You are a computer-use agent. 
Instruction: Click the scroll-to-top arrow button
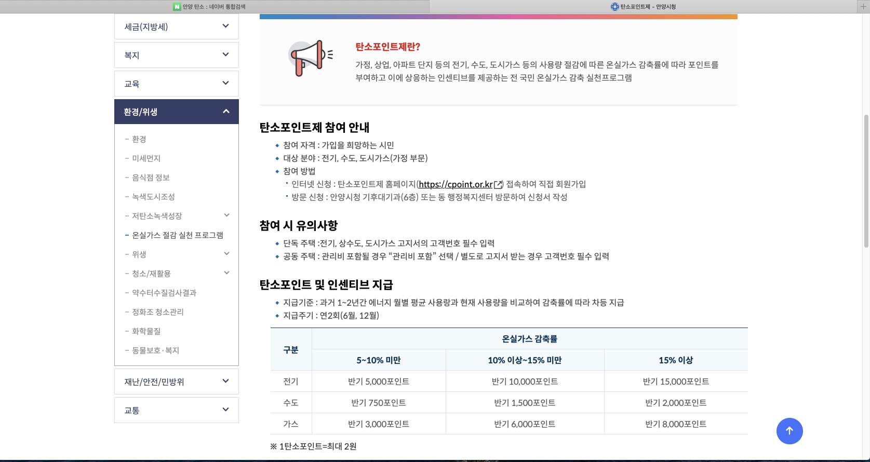[x=789, y=431]
